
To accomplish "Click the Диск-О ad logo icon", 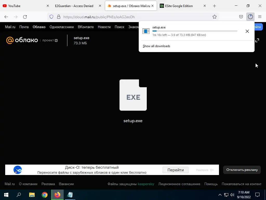I will coord(18,170).
